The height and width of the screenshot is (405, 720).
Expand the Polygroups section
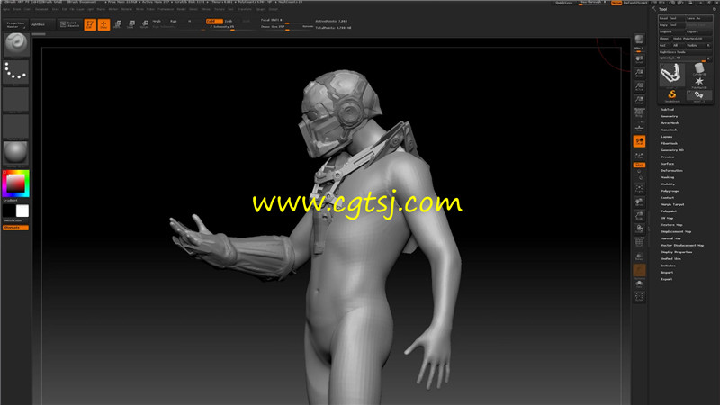670,191
